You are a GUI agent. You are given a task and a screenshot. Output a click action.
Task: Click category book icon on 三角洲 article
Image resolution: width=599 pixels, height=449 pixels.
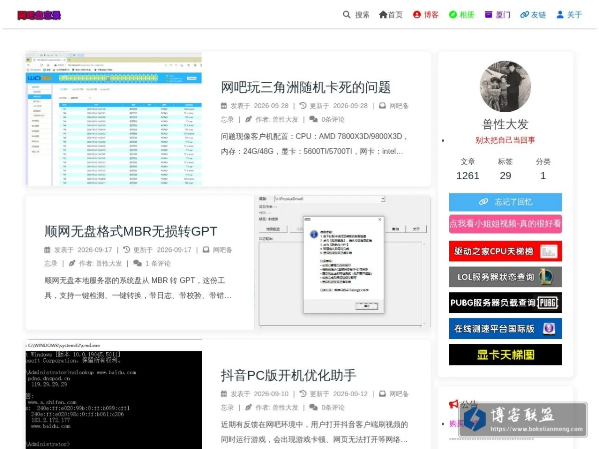tap(382, 106)
